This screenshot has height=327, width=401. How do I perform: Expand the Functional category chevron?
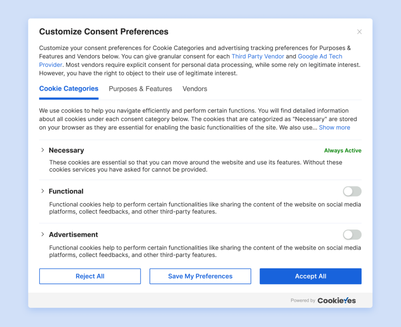tap(43, 191)
